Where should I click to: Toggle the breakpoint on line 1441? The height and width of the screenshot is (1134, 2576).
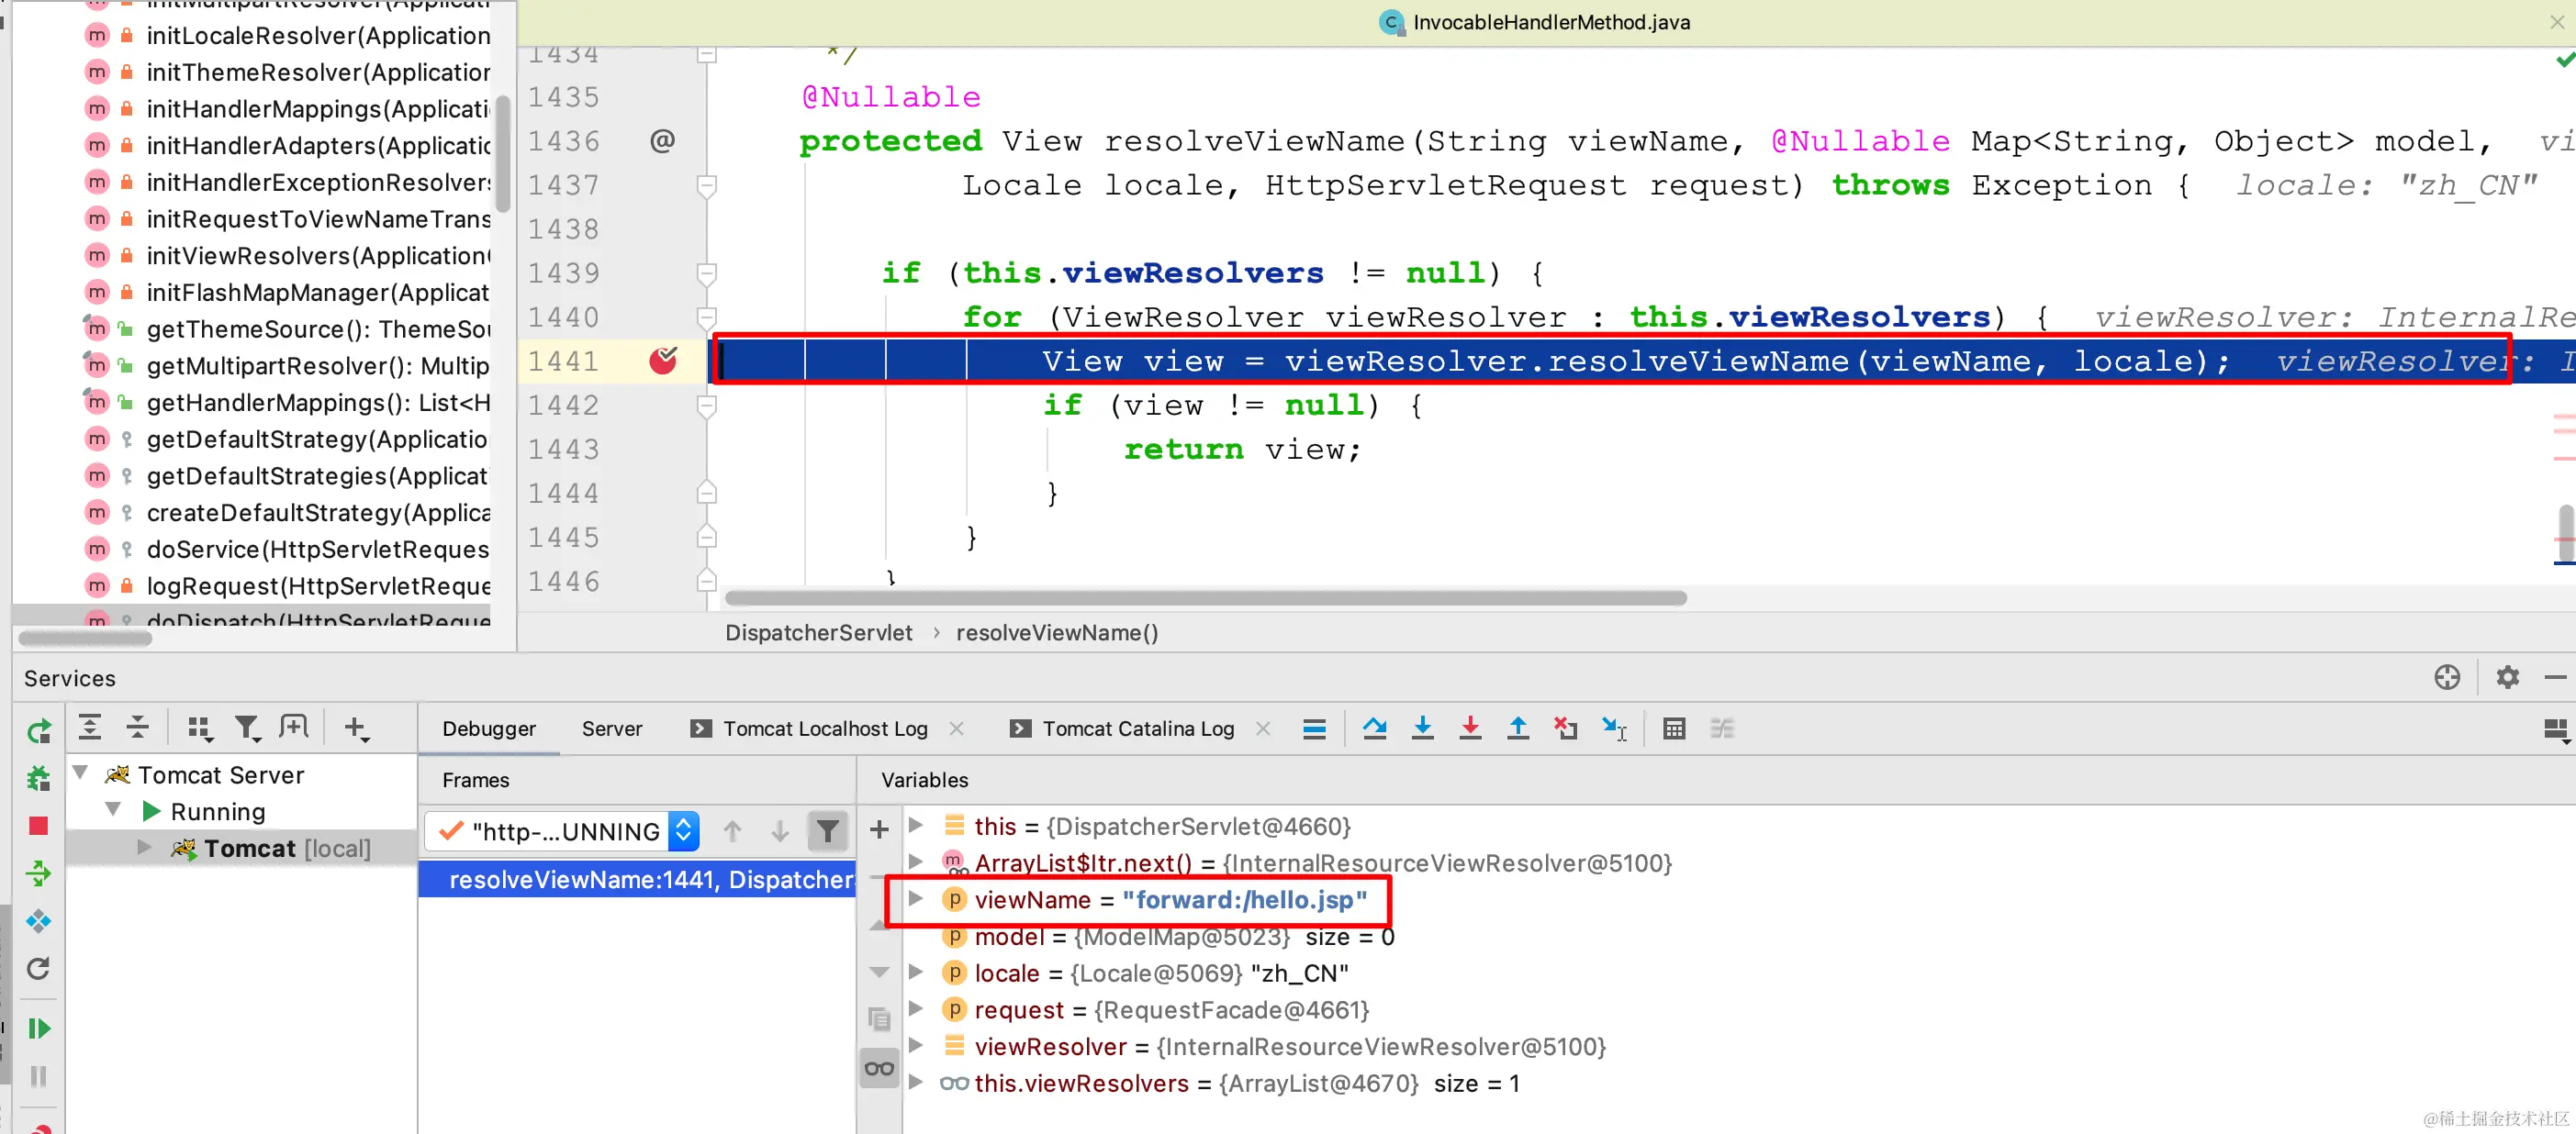point(663,361)
